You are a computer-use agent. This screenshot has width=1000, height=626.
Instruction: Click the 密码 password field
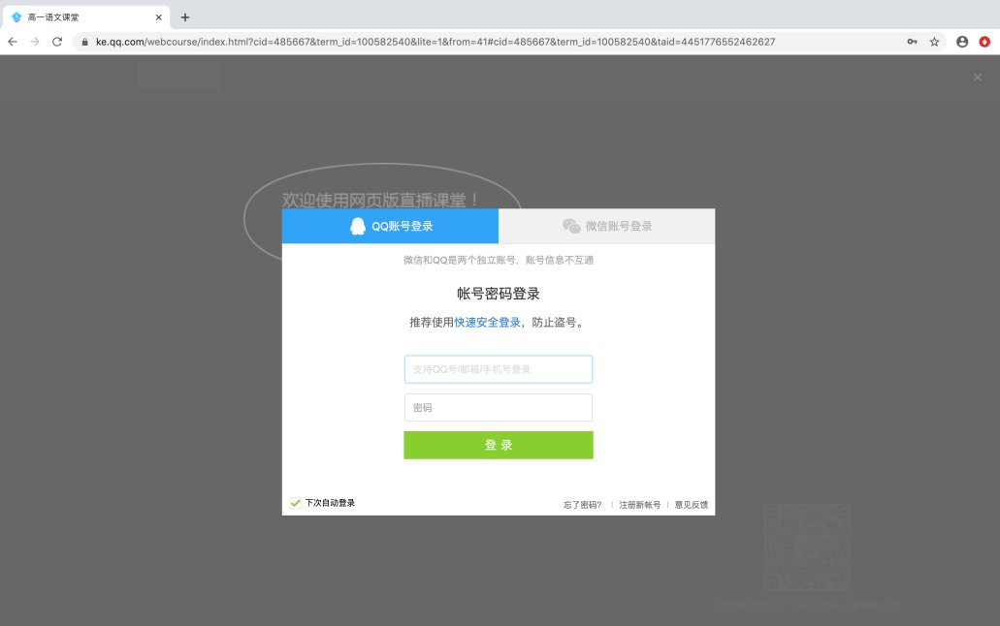[x=498, y=408]
